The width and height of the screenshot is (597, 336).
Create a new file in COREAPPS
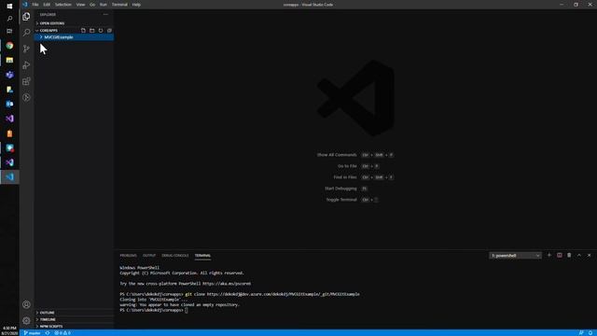[x=83, y=30]
